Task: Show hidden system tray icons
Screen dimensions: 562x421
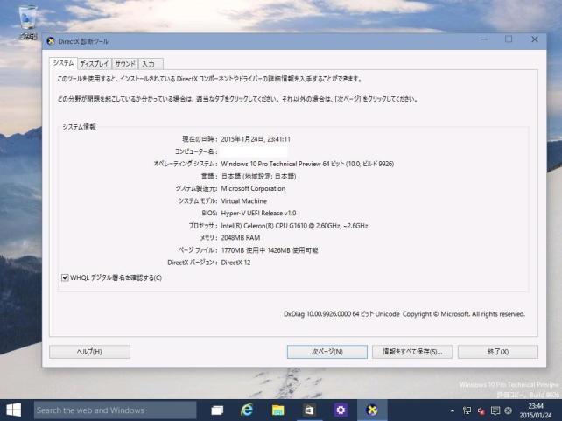Action: (453, 410)
